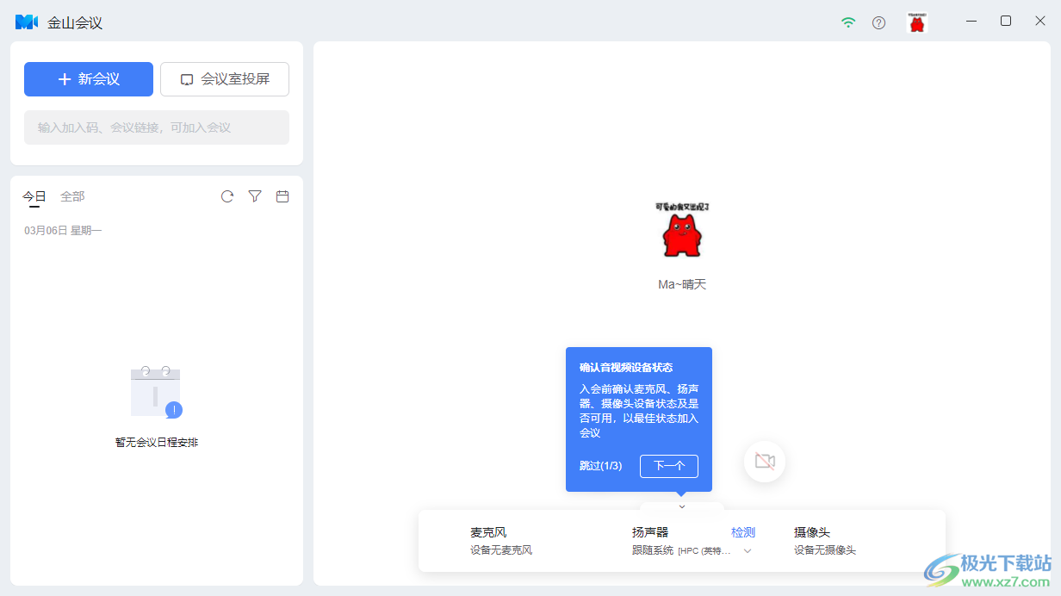
Task: Switch to the 今日 tab
Action: pos(34,196)
